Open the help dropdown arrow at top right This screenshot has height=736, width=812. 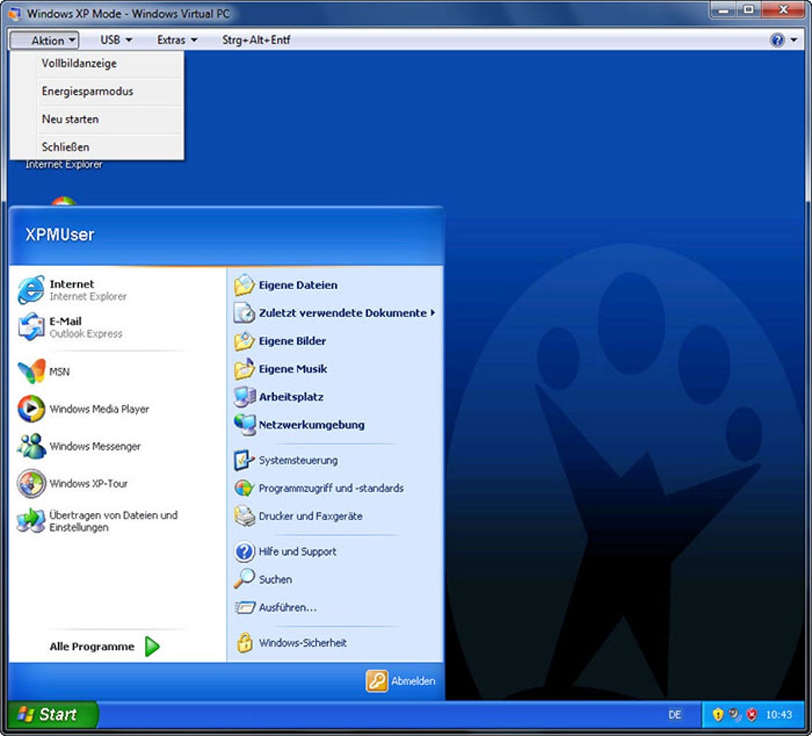[794, 40]
